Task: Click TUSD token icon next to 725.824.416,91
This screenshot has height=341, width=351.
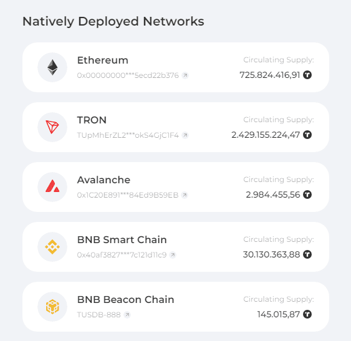Action: [307, 75]
